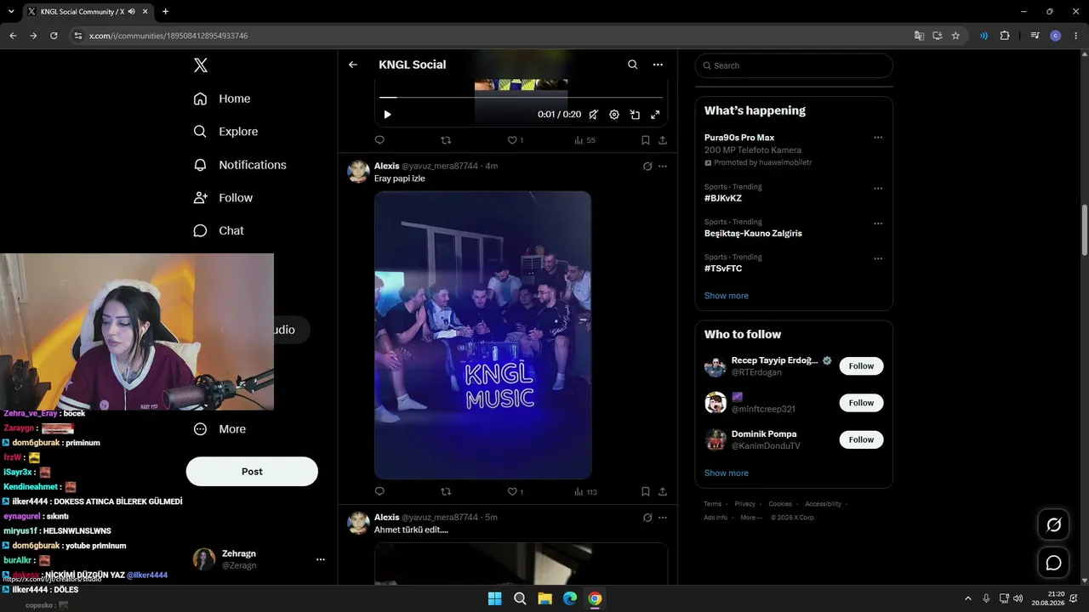Expand the More menu in sidebar
1089x612 pixels.
(x=220, y=429)
